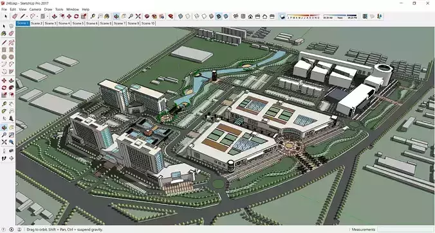Viewport: 435px width, 233px height.
Task: Open the Line tool dropdown arrow
Action: pos(27,16)
